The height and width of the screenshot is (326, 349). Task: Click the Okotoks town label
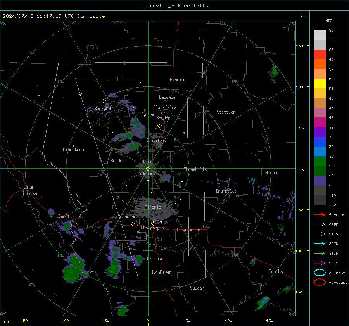click(x=155, y=259)
